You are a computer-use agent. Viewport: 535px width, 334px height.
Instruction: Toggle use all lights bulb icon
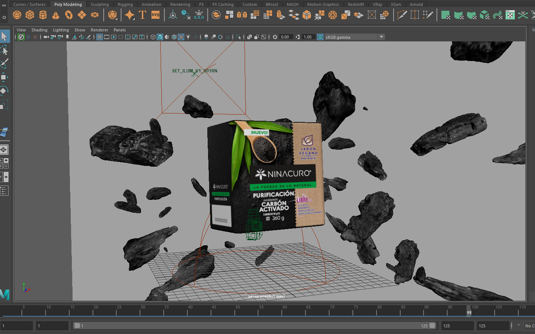(x=188, y=37)
